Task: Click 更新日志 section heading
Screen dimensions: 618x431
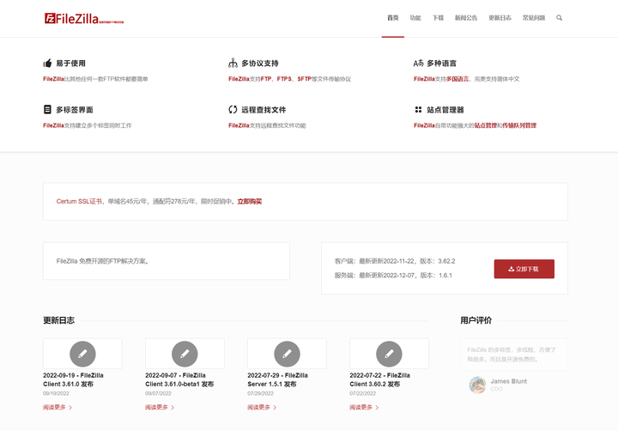Action: point(58,320)
